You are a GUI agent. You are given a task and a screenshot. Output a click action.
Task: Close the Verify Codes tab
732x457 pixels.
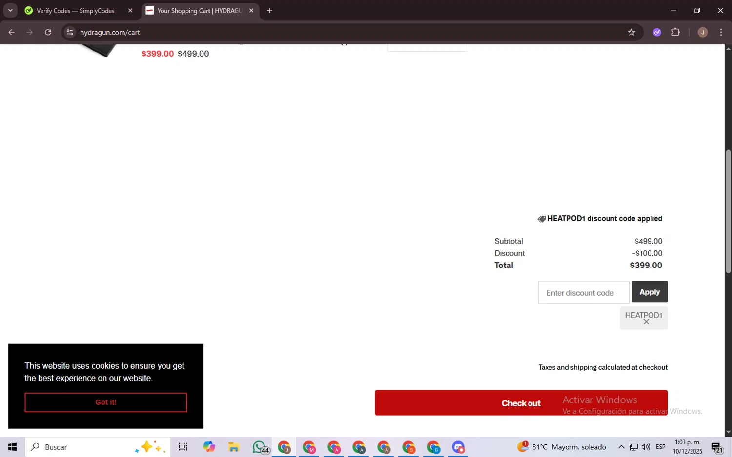pyautogui.click(x=130, y=11)
